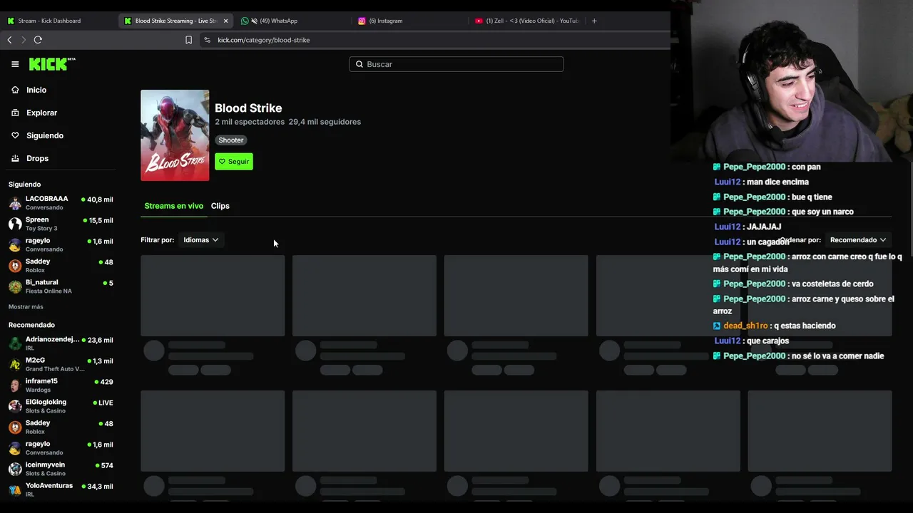Screen dimensions: 913x513
Task: Go back with the browser back arrow
Action: [x=9, y=40]
